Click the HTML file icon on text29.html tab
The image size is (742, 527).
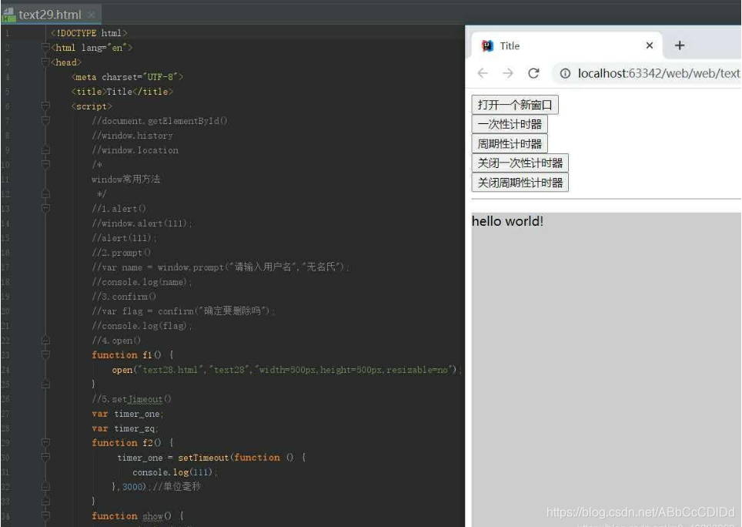tap(8, 15)
